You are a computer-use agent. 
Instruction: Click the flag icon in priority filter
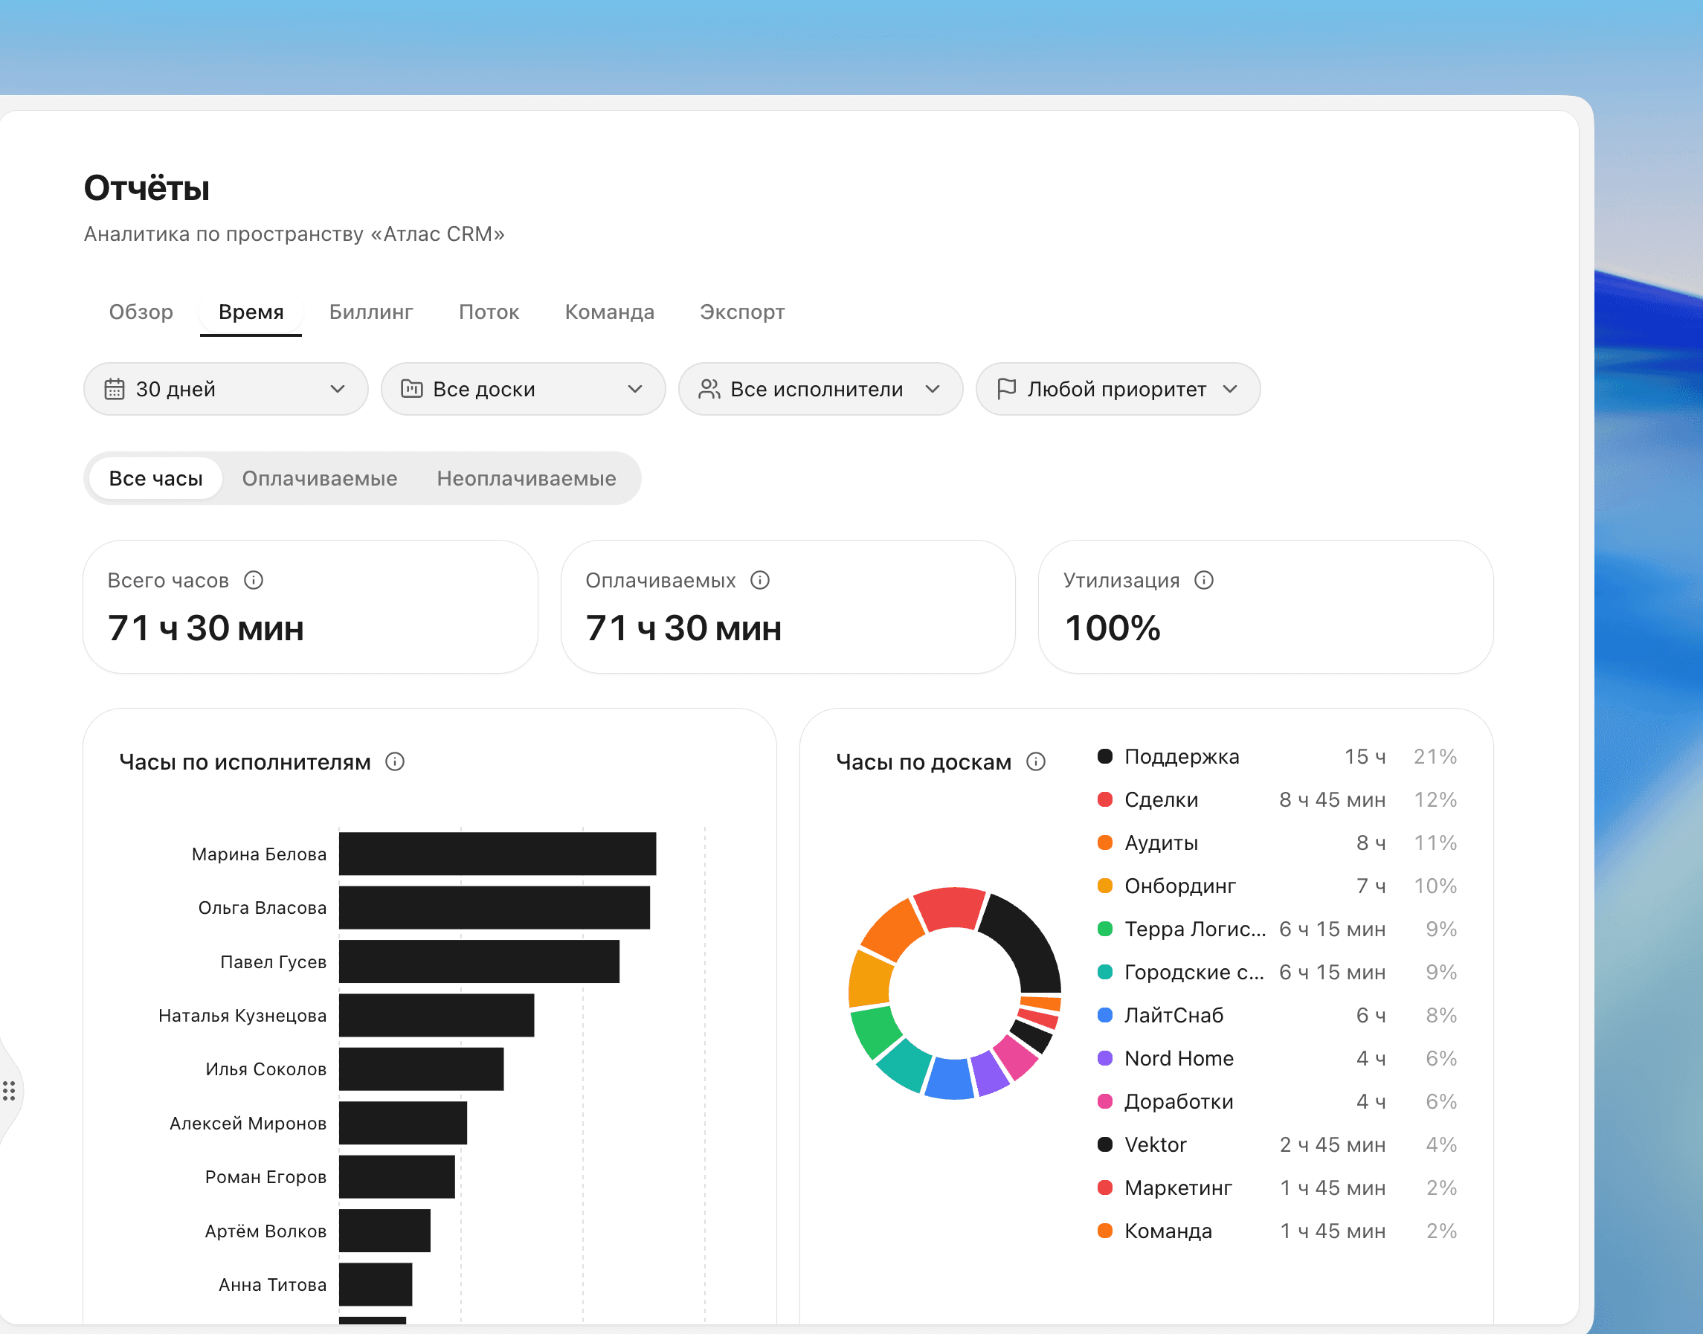1006,389
